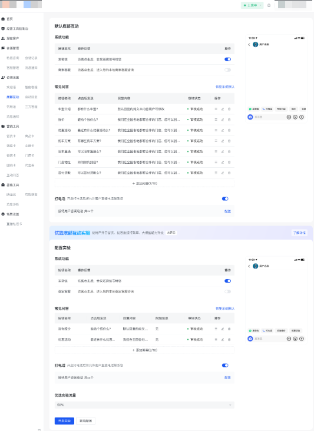The image size is (314, 431).
Task: Click back arrow in top phone preview
Action: pyautogui.click(x=249, y=45)
